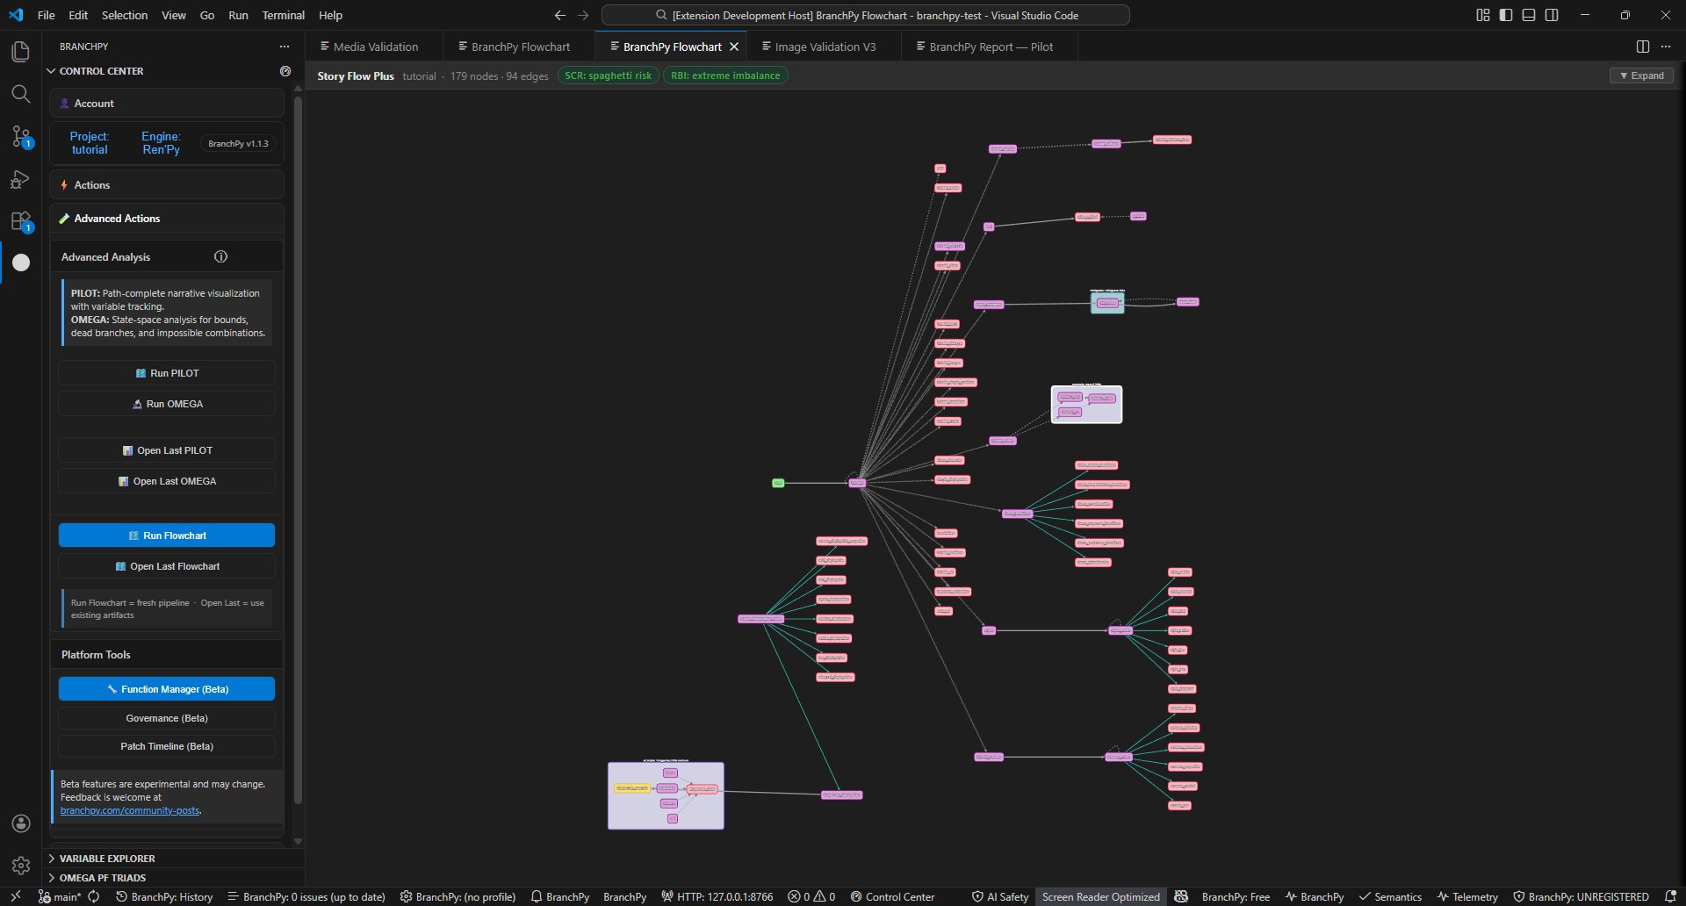
Task: Switch to the Media Validation tab
Action: (378, 47)
